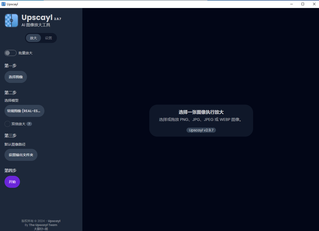This screenshot has height=231, width=319.
Task: Click the Upscayl icon in the title bar
Action: [x=3, y=4]
